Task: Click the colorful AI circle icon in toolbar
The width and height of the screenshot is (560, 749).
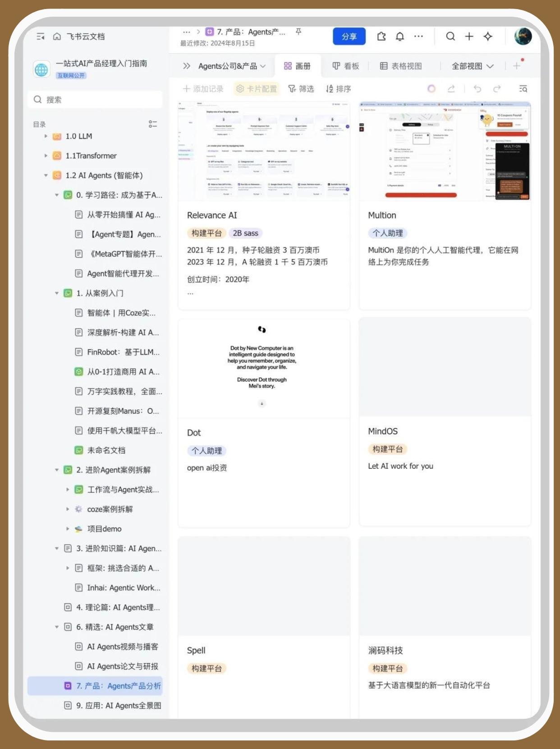Action: pyautogui.click(x=431, y=88)
